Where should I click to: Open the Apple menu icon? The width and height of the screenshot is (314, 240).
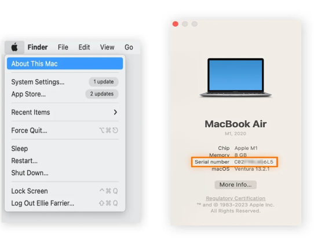pyautogui.click(x=14, y=47)
